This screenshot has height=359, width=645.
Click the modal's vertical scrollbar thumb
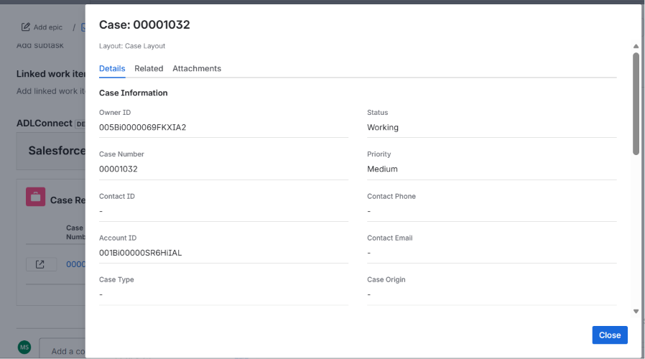[636, 103]
